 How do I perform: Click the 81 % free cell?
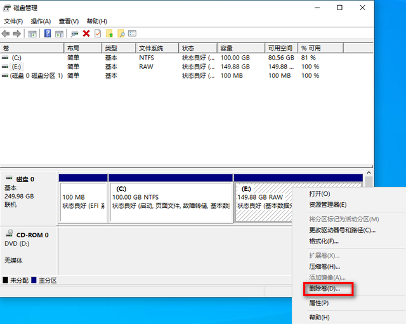click(x=308, y=58)
